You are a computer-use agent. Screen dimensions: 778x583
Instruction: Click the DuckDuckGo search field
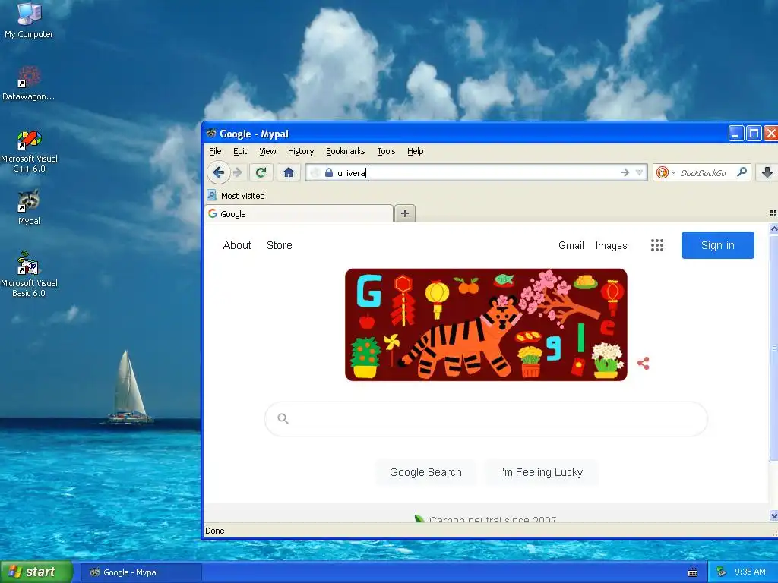[x=704, y=172]
